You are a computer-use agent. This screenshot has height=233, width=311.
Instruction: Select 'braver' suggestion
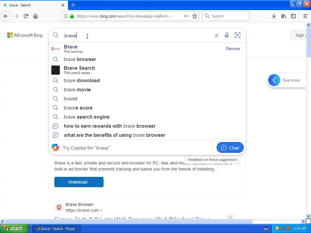(x=147, y=99)
